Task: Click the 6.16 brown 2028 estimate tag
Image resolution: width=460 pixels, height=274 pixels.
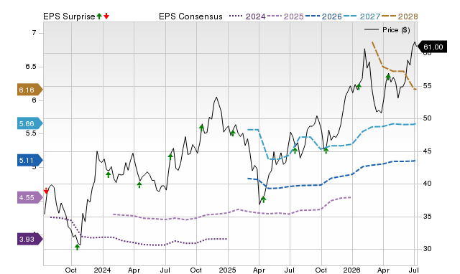Action: tap(30, 90)
